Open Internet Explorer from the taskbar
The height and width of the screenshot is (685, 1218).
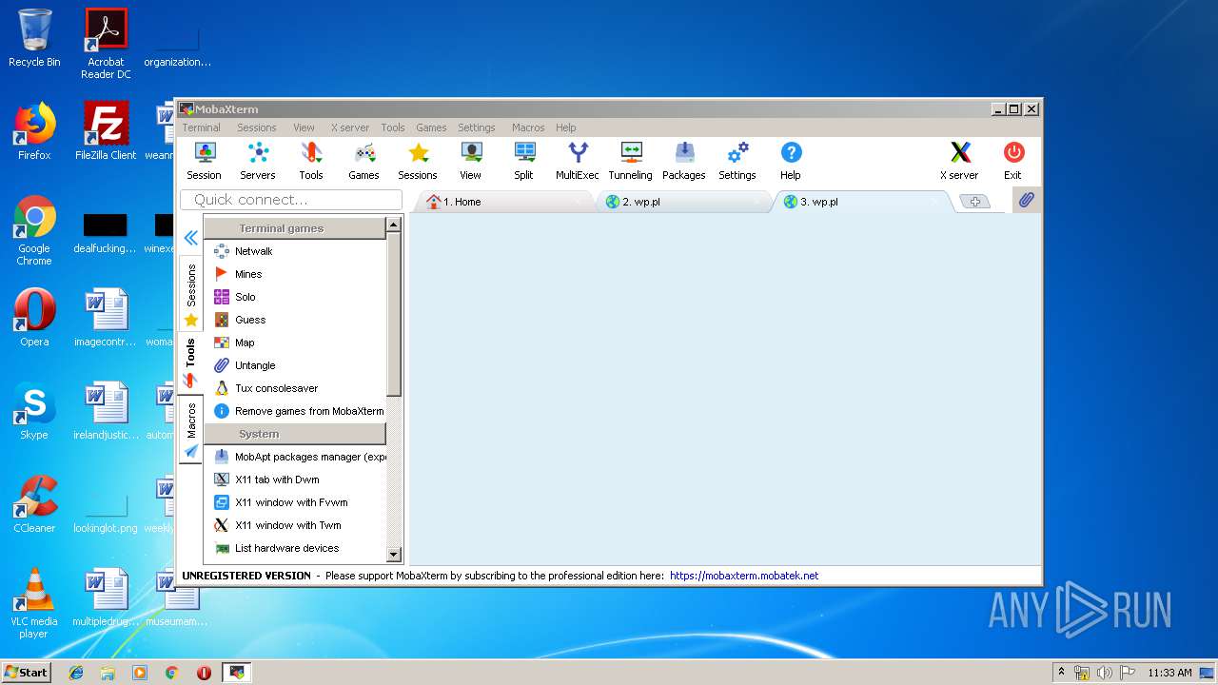pyautogui.click(x=76, y=673)
